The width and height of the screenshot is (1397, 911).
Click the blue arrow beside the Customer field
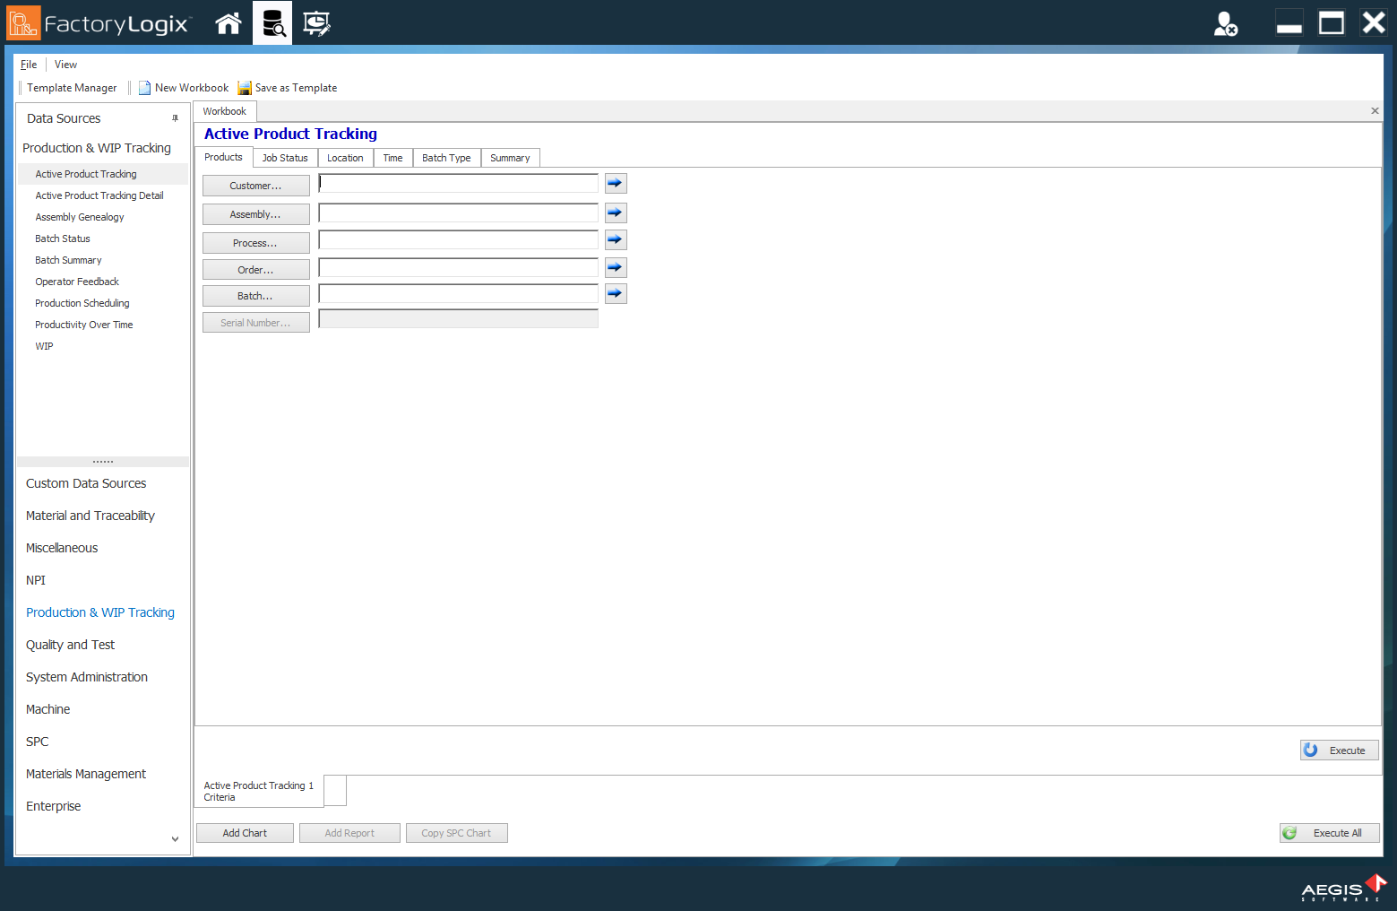click(x=615, y=183)
